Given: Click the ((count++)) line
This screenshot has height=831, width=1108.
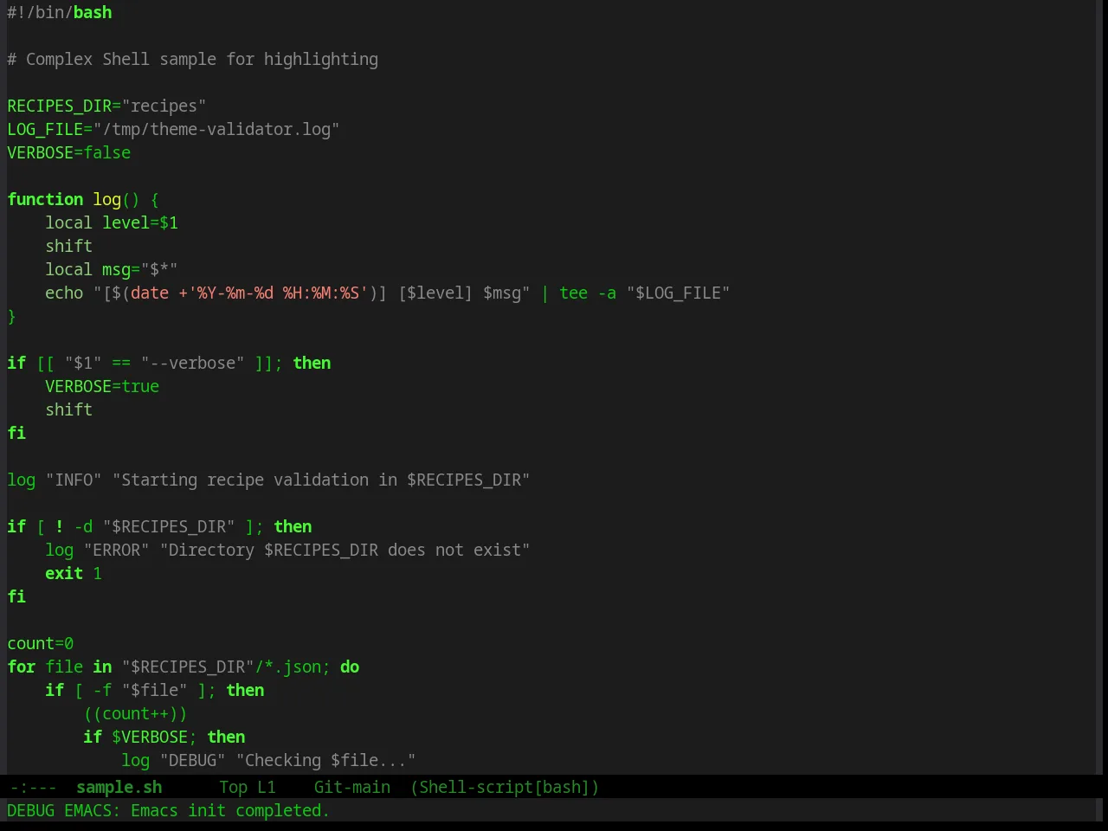Looking at the screenshot, I should click(135, 713).
